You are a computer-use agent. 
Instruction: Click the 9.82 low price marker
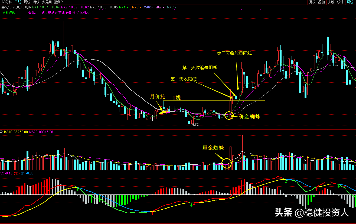click(195, 125)
